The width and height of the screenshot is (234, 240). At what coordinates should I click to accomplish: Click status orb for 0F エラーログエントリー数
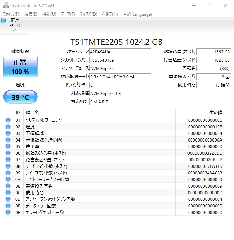click(x=8, y=212)
